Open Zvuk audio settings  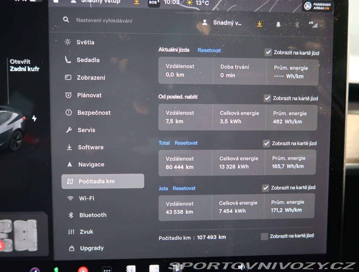(x=86, y=232)
